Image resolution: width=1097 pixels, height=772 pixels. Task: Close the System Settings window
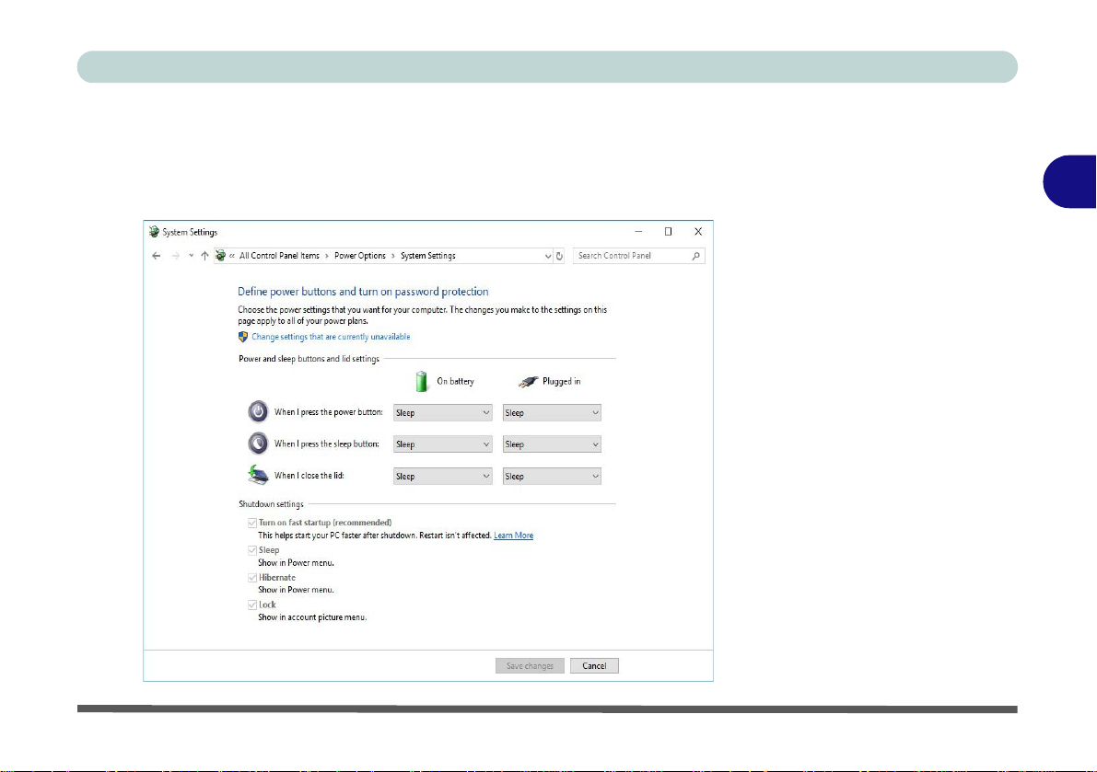point(698,231)
